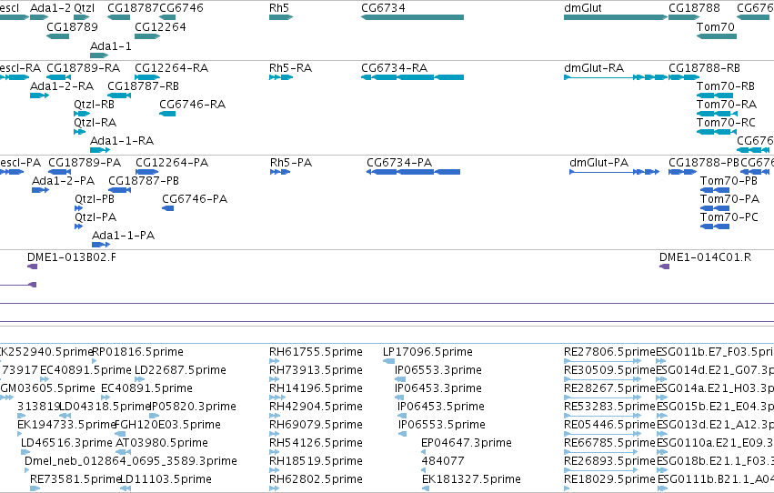Select EST RH62802.5prime
Image resolution: width=774 pixels, height=493 pixels.
click(274, 488)
